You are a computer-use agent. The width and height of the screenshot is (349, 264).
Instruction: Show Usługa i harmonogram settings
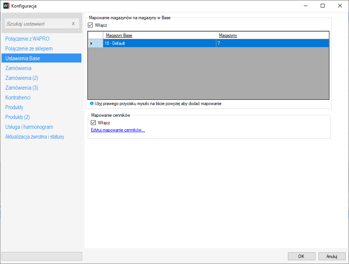[x=29, y=127]
